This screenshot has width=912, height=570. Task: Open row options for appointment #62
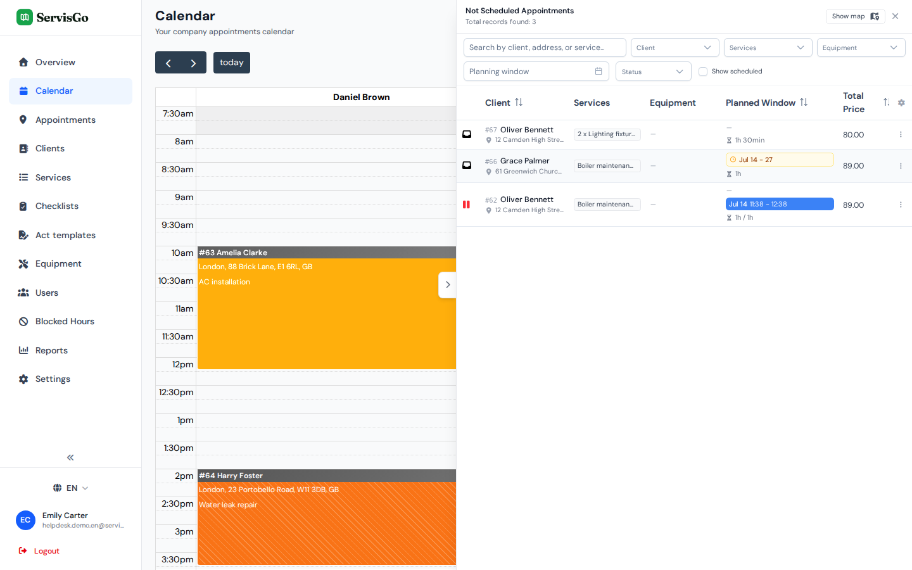pos(901,205)
